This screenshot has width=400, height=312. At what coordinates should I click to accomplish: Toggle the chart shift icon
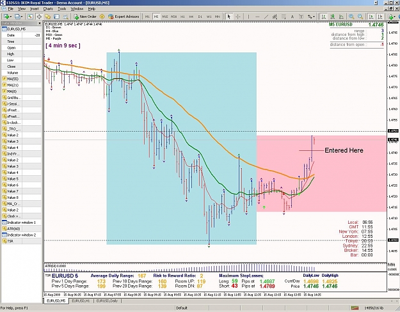pos(380,17)
